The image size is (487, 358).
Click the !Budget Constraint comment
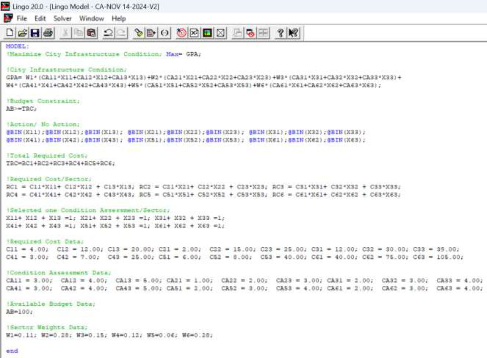tap(43, 101)
